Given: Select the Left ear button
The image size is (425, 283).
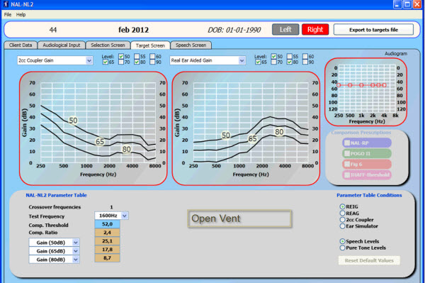Looking at the screenshot, I should coord(285,29).
